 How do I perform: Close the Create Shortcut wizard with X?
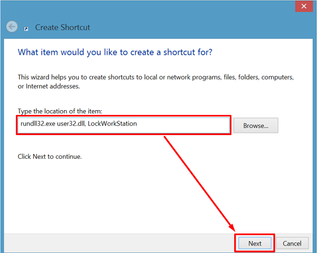tap(304, 6)
